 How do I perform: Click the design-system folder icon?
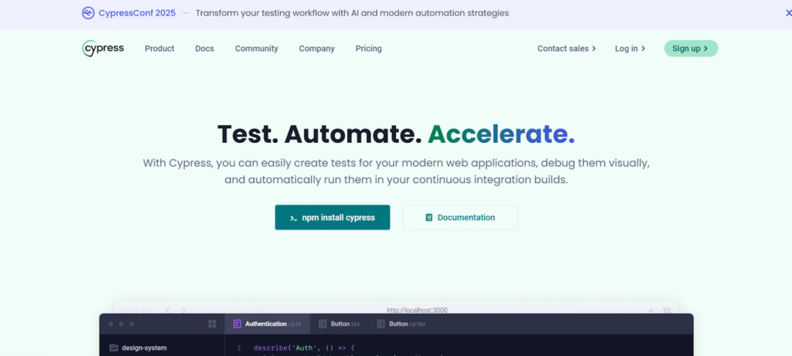point(114,348)
